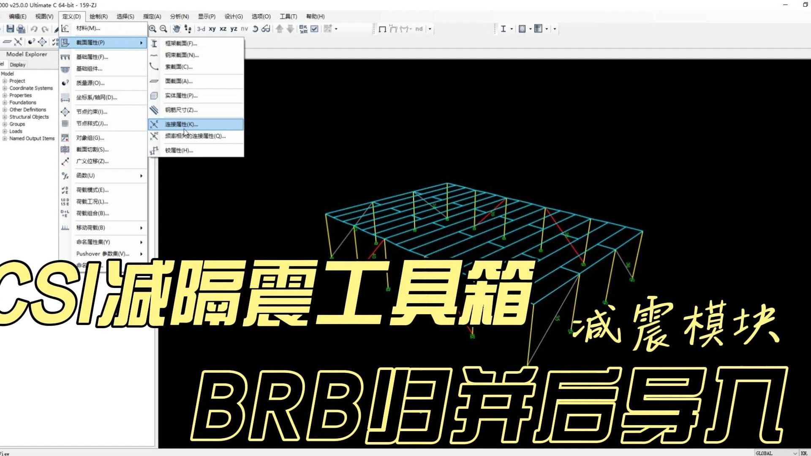Viewport: 811px width, 456px height.
Task: Click the show forces diagram icon
Action: pos(405,29)
